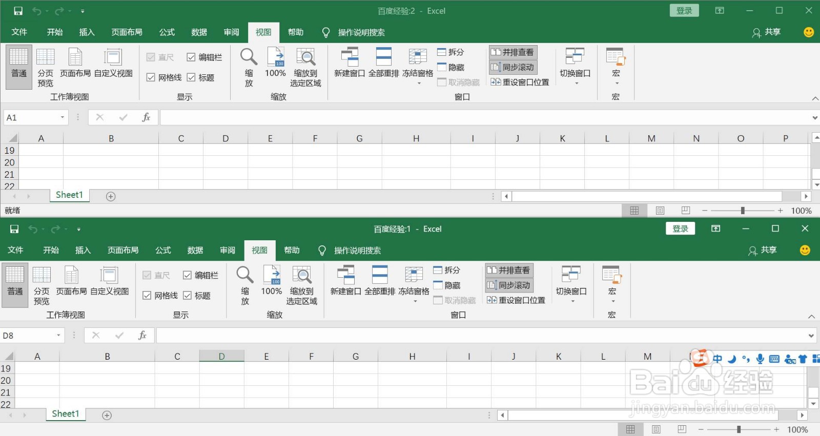Toggle 同步滚动 in 百度经验:2 window
The width and height of the screenshot is (820, 436).
[513, 67]
